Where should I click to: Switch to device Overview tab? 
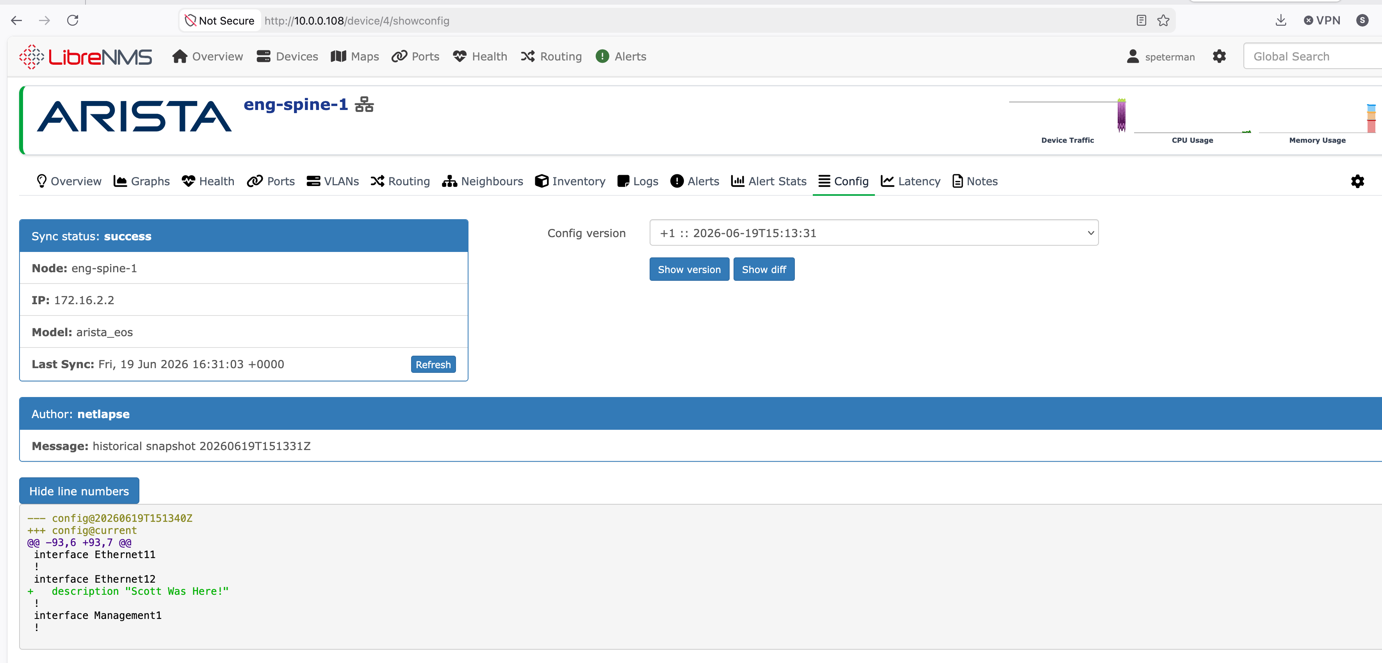point(68,181)
